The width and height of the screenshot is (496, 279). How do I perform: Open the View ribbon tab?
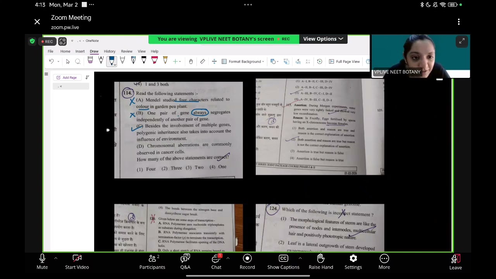click(x=142, y=51)
